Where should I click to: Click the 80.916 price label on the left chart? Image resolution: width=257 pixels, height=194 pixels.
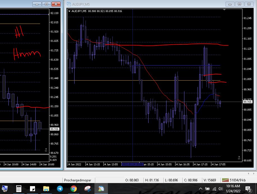(x=54, y=129)
